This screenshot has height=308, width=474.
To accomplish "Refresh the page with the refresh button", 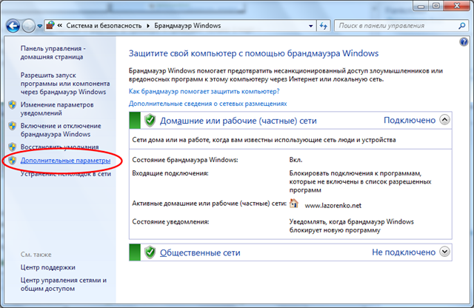I will (x=324, y=26).
